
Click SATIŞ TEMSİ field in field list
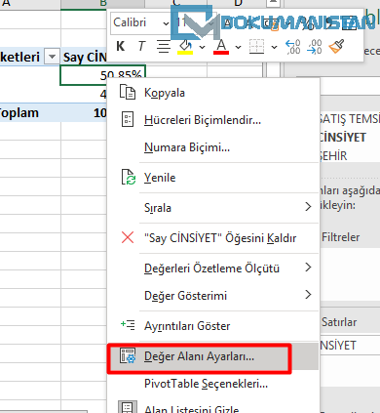[350, 119]
